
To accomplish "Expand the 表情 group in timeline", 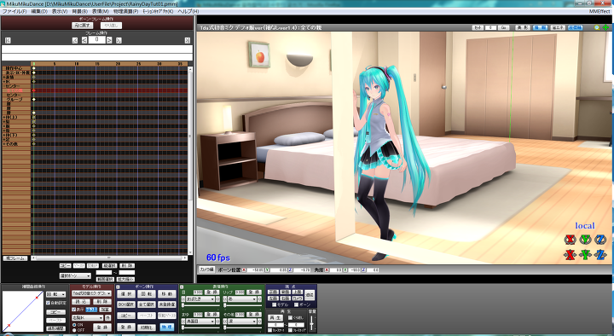I will [4, 77].
